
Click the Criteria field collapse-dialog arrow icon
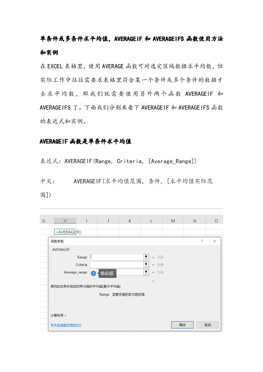[x=146, y=264]
